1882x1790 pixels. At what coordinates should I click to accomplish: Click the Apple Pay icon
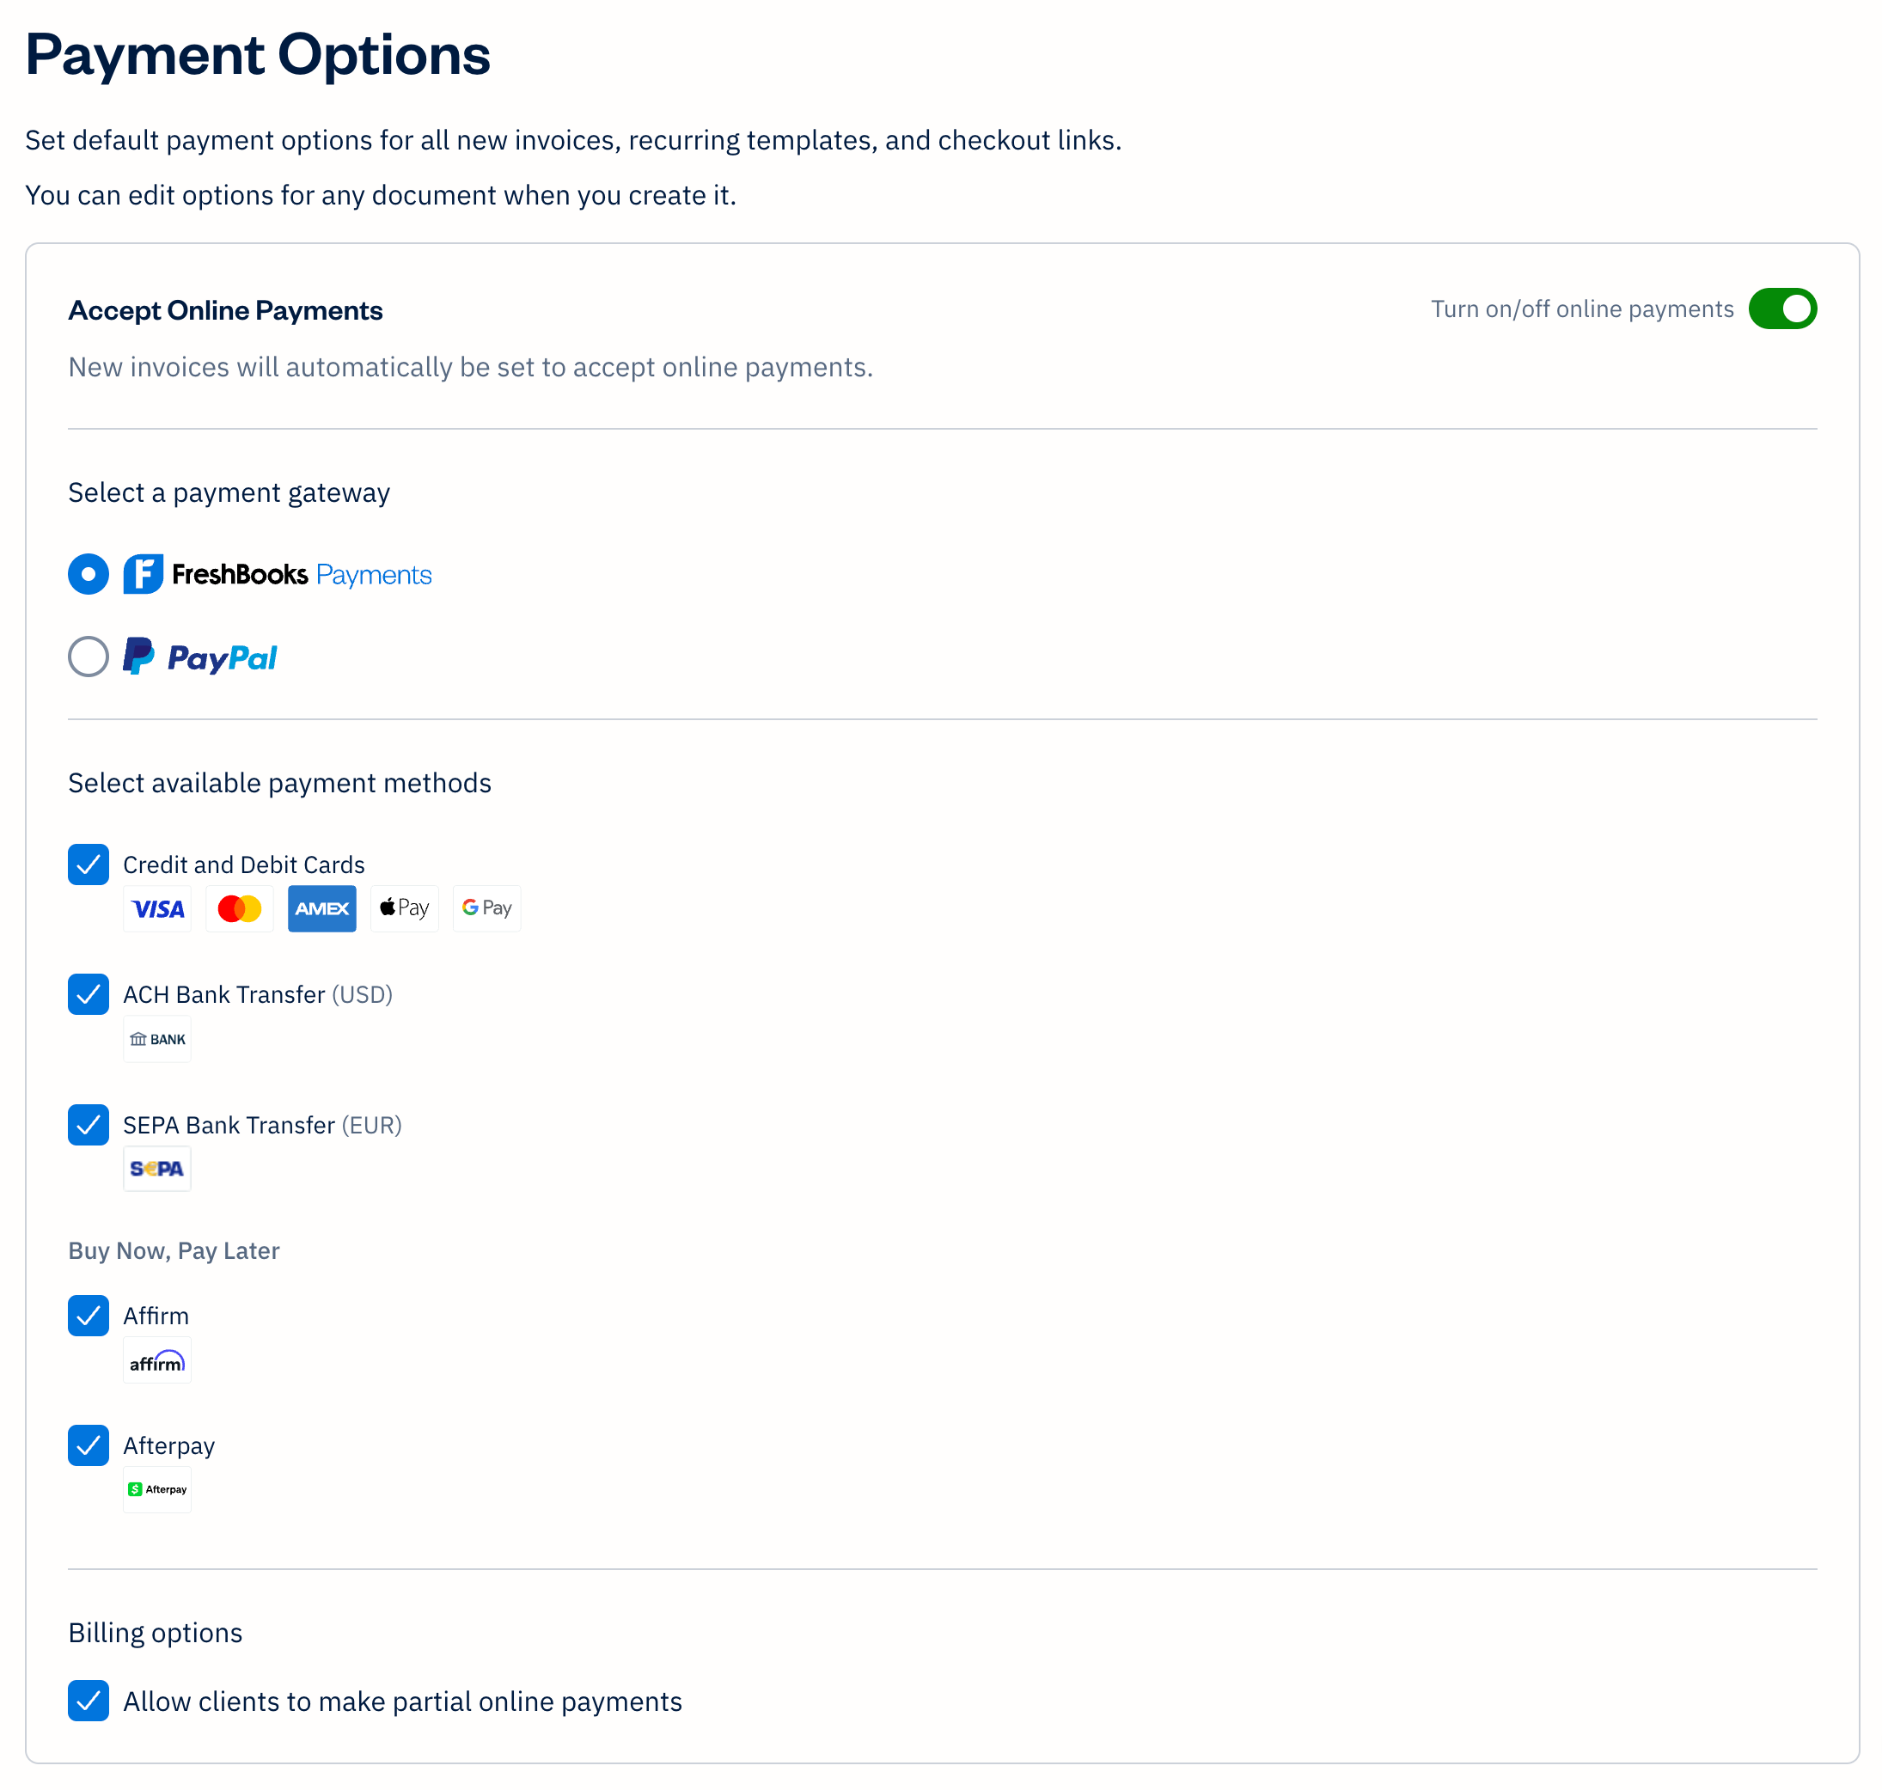[x=404, y=908]
